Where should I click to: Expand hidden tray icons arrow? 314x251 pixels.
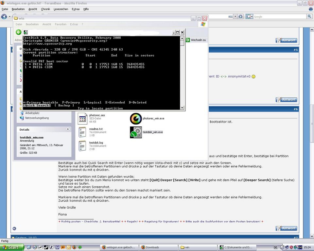coord(282,247)
